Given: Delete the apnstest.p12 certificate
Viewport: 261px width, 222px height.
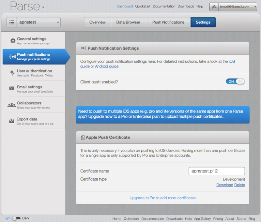Looking at the screenshot, I should 239,185.
